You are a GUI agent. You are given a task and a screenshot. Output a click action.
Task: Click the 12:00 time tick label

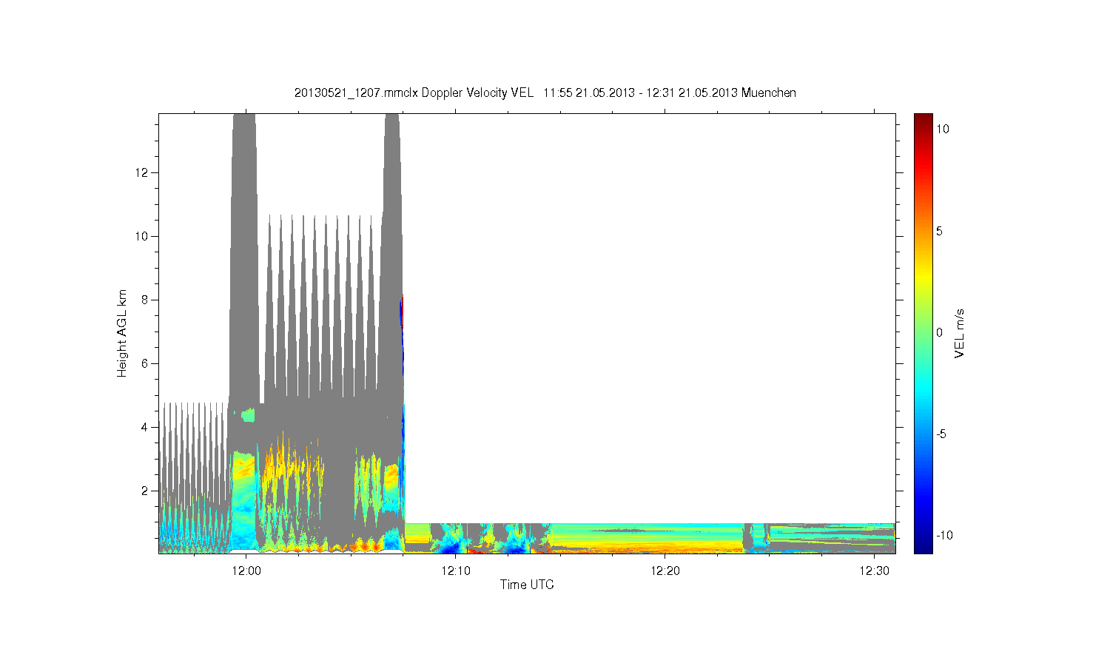coord(246,571)
